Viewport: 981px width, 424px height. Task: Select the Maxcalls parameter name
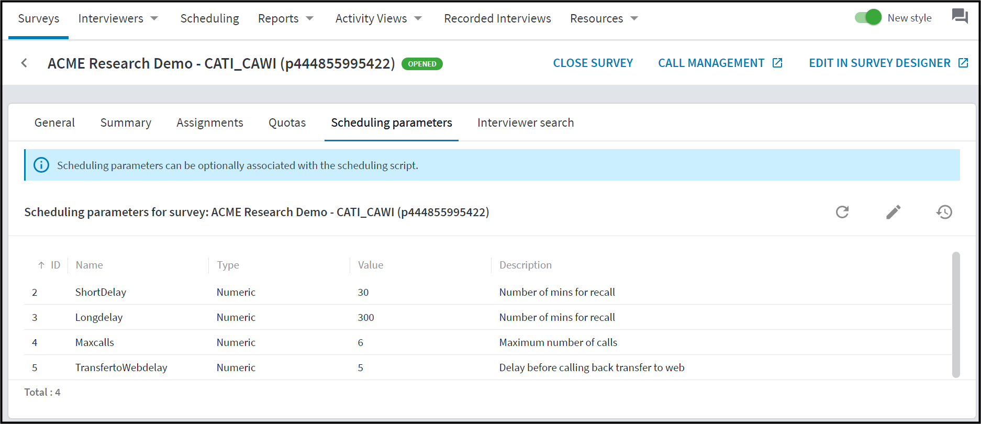(x=95, y=342)
